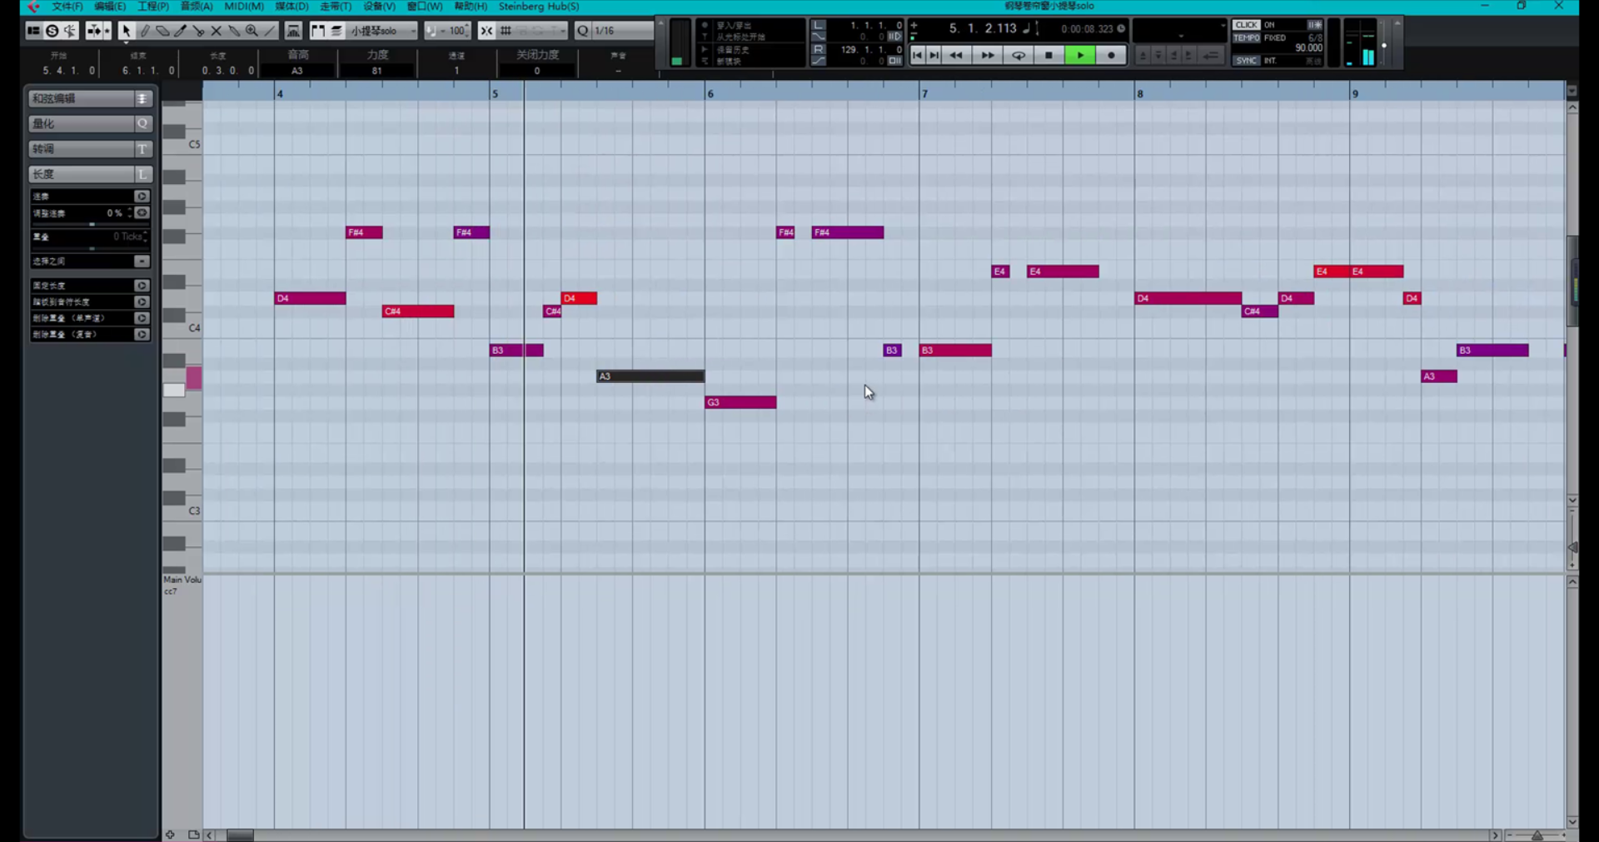Open the 走带(T) transport menu
The height and width of the screenshot is (842, 1599).
click(x=336, y=6)
